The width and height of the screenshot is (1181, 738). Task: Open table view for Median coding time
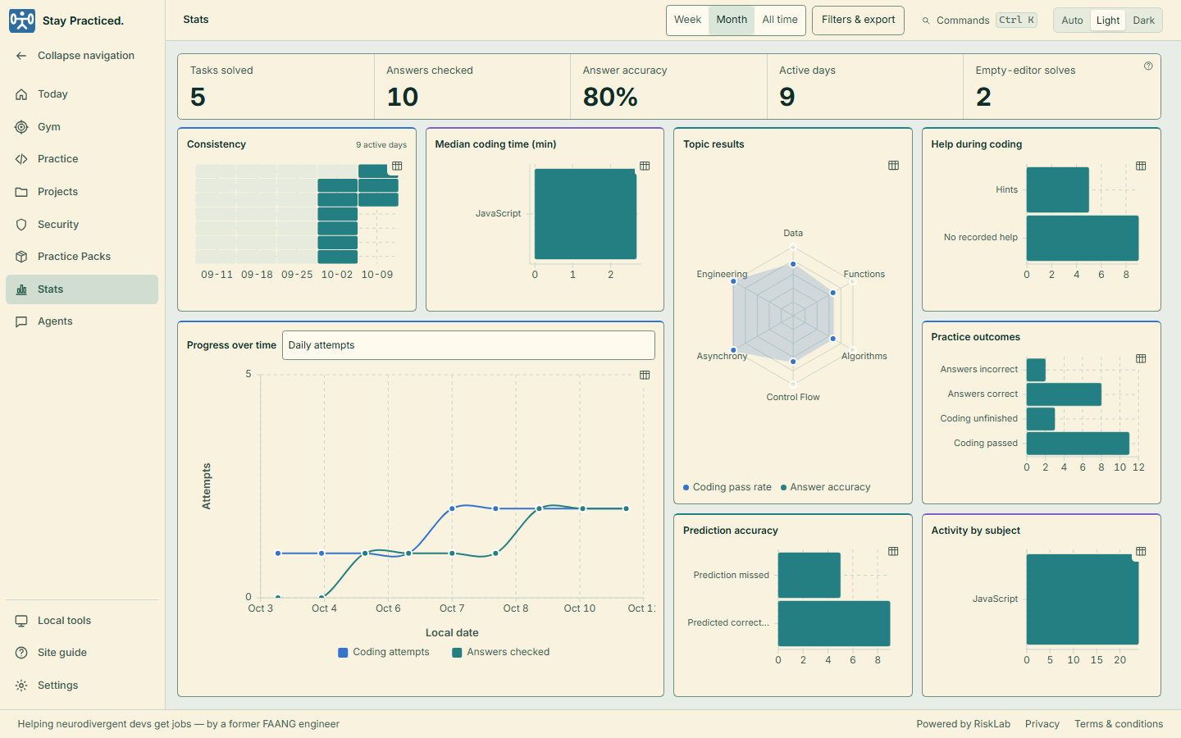[x=645, y=166]
